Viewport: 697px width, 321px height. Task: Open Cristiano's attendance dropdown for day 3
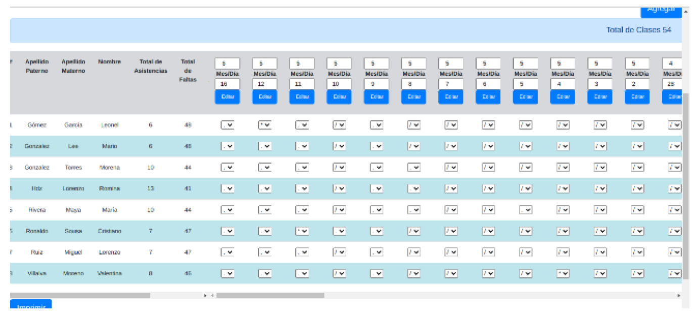pyautogui.click(x=600, y=231)
